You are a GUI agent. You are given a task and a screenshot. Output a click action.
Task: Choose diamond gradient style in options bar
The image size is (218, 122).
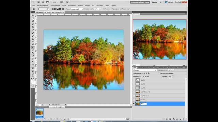pyautogui.click(x=63, y=9)
